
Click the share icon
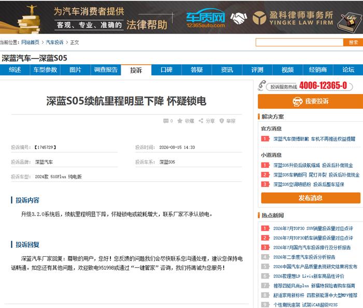[201, 121]
